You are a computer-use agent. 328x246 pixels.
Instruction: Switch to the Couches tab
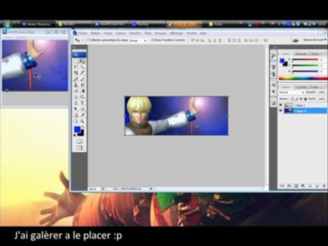pos(301,87)
